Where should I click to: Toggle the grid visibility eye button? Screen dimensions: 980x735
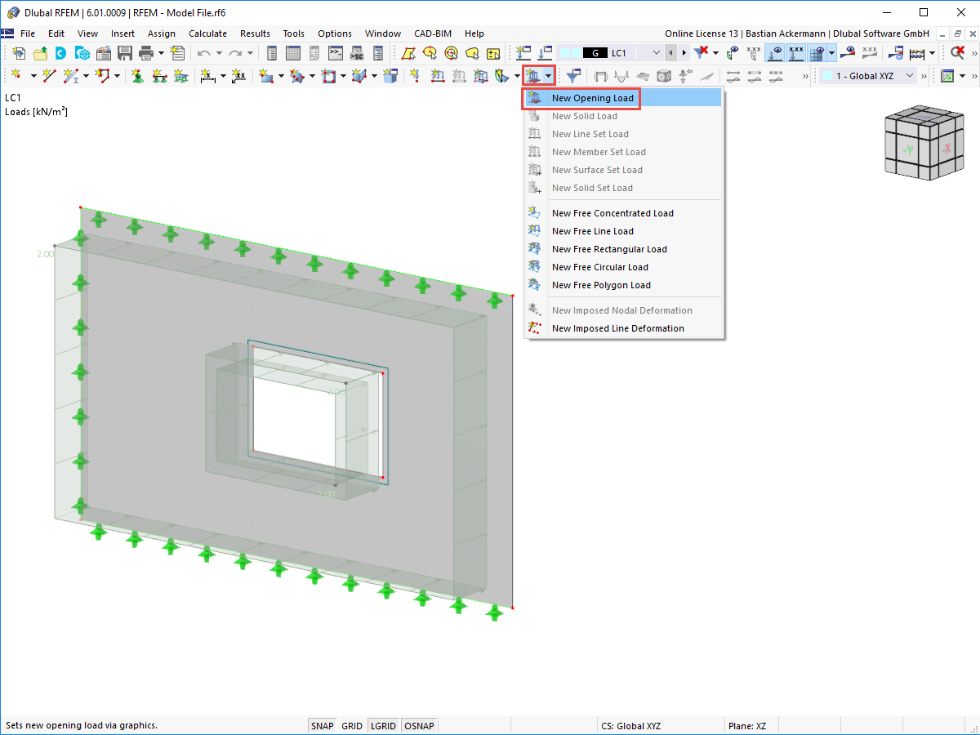click(x=816, y=53)
